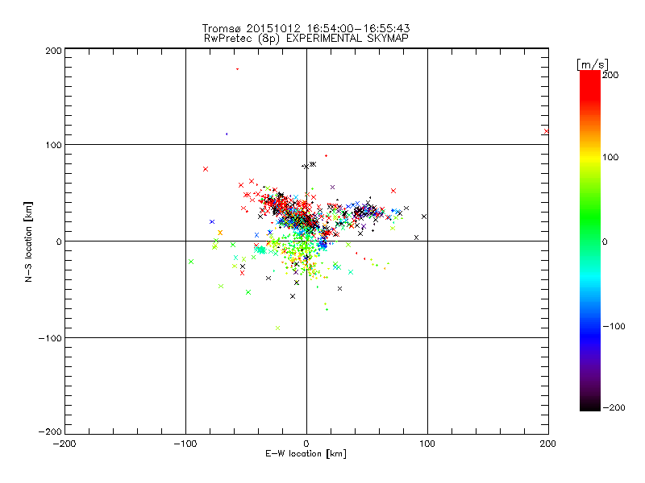The image size is (645, 483).
Task: Click the red x marker at far right edge
Action: pyautogui.click(x=546, y=131)
